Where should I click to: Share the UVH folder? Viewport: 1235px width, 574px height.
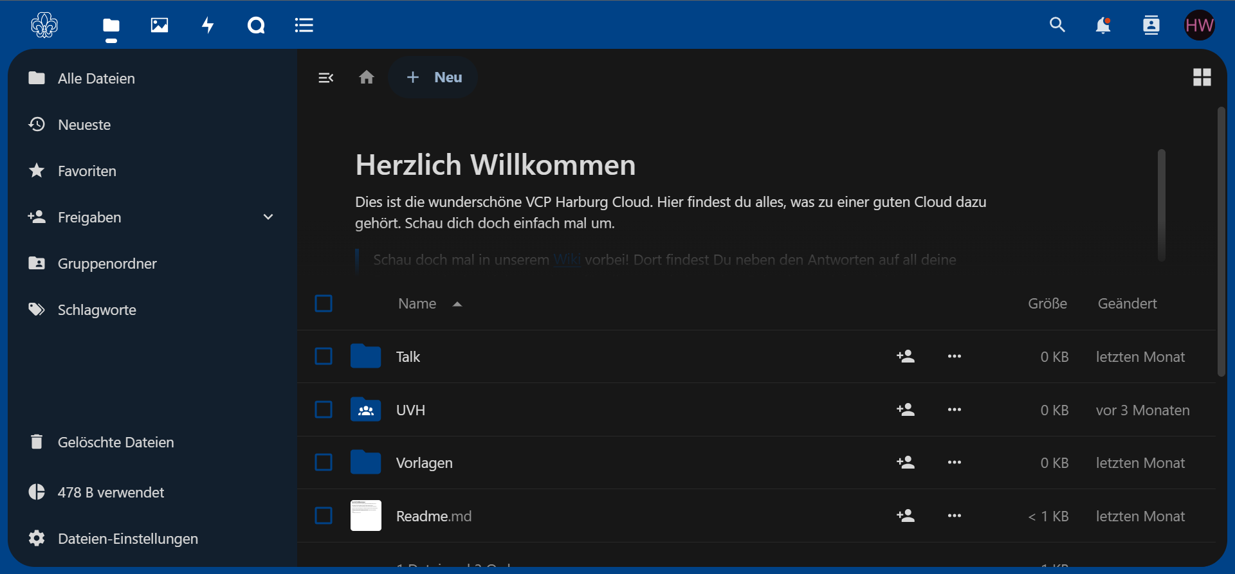[x=906, y=409]
